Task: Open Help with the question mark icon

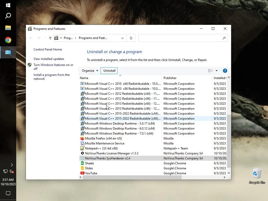Action: (225, 71)
